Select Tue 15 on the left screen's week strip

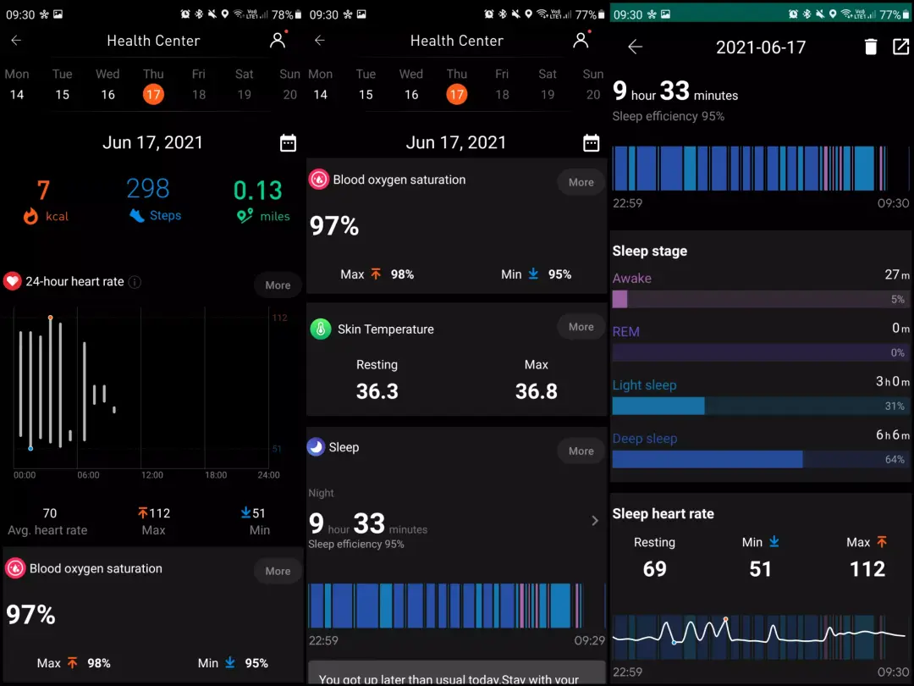pos(63,85)
